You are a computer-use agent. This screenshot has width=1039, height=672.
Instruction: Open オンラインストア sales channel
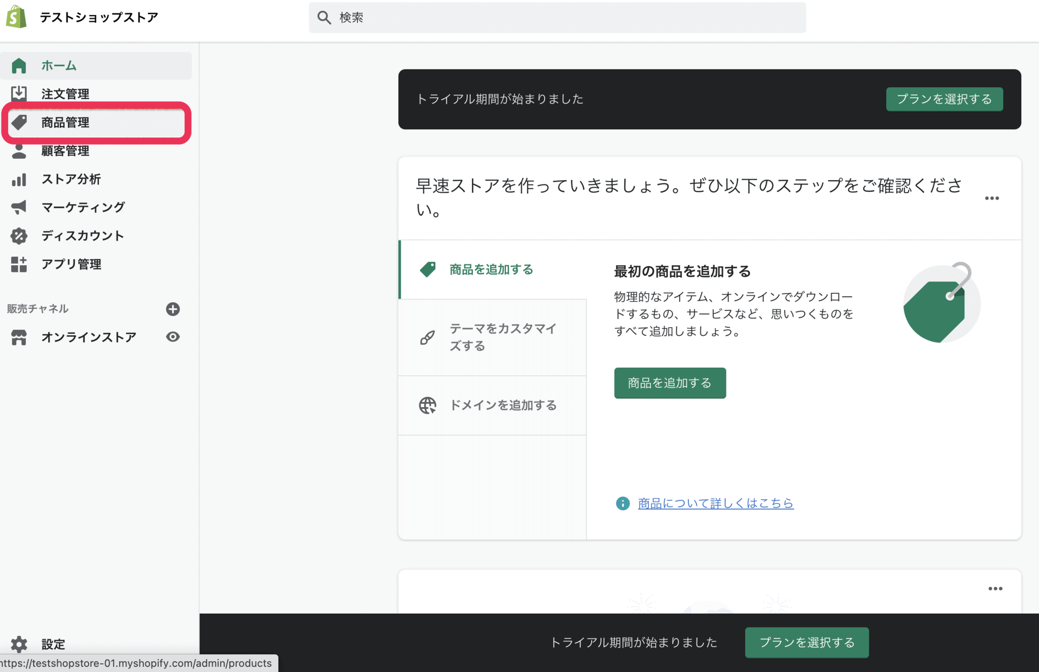88,337
